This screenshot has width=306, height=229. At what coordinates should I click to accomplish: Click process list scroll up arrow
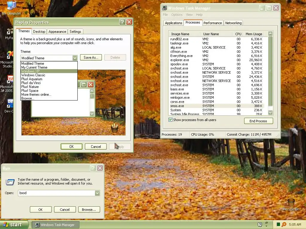coord(270,34)
